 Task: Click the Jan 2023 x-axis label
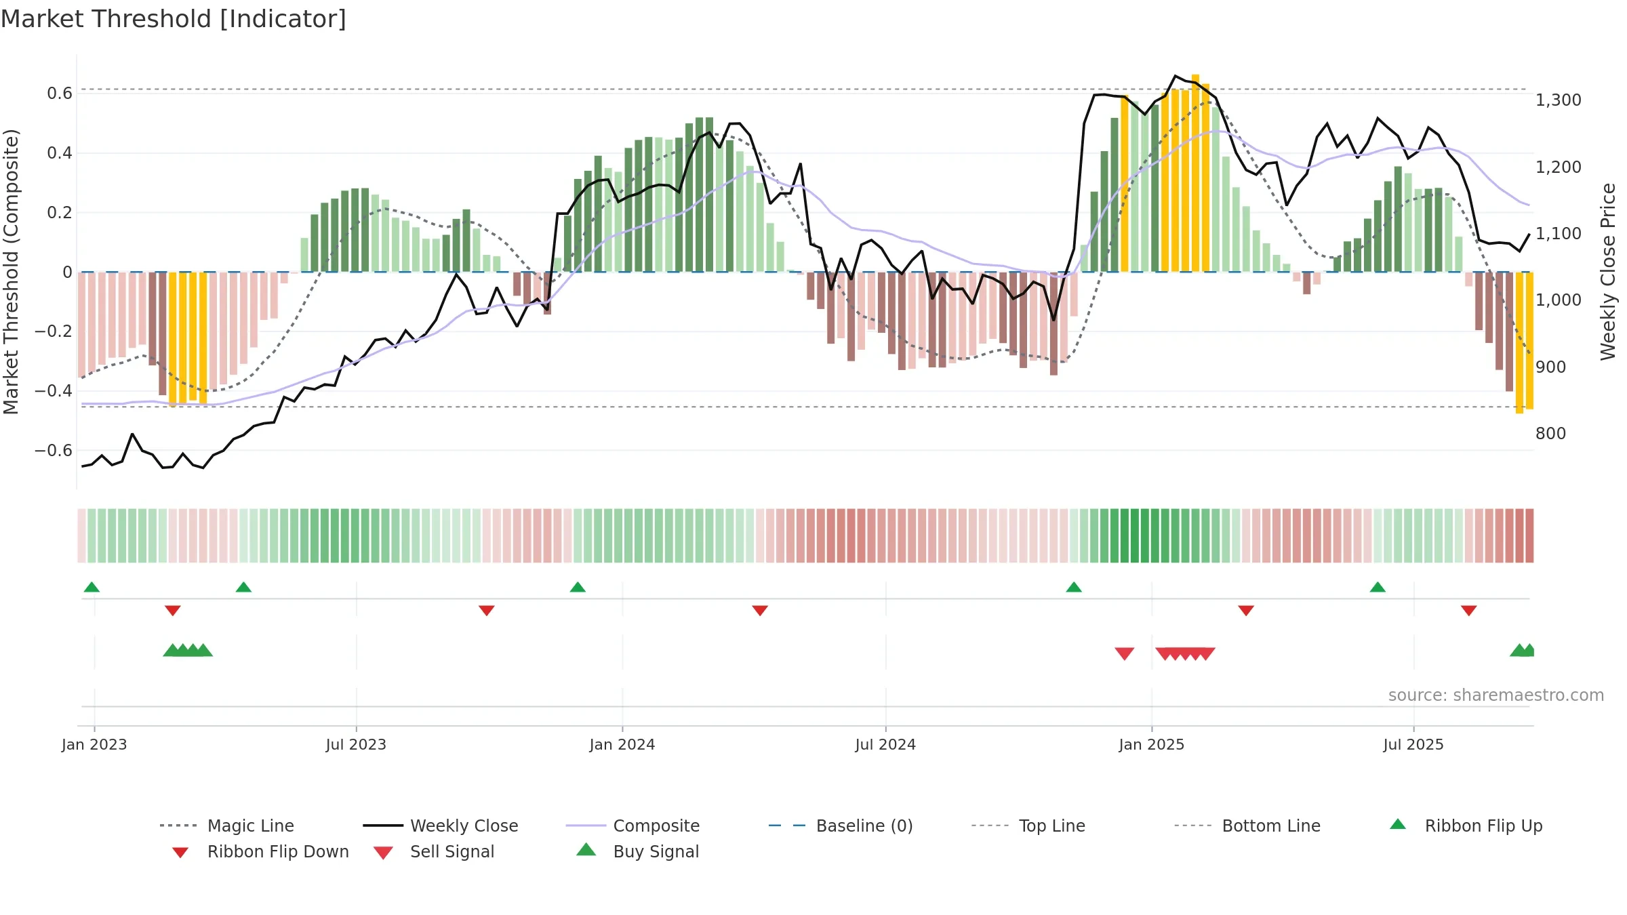(x=94, y=744)
